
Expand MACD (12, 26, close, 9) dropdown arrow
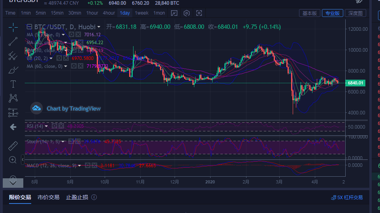[79, 166]
